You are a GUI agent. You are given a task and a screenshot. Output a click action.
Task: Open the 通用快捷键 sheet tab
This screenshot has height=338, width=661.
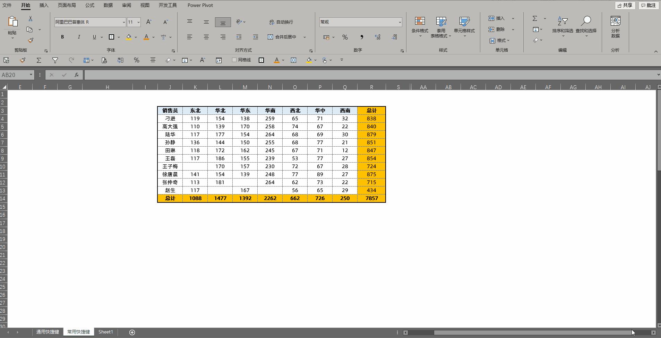[x=48, y=332]
